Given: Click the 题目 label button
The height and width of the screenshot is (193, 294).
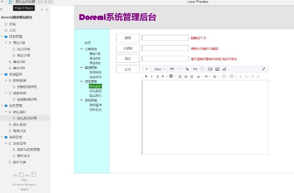Looking at the screenshot, I should (128, 38).
